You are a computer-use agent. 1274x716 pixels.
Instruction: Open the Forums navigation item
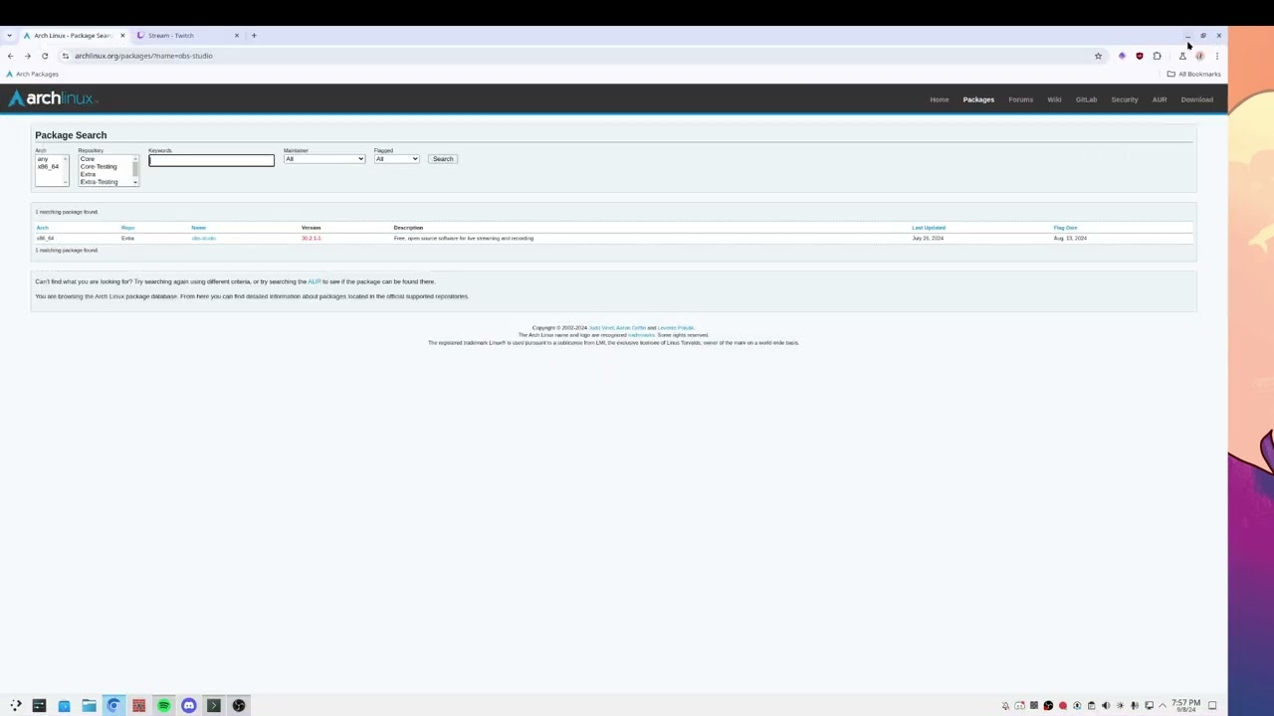click(x=1020, y=99)
